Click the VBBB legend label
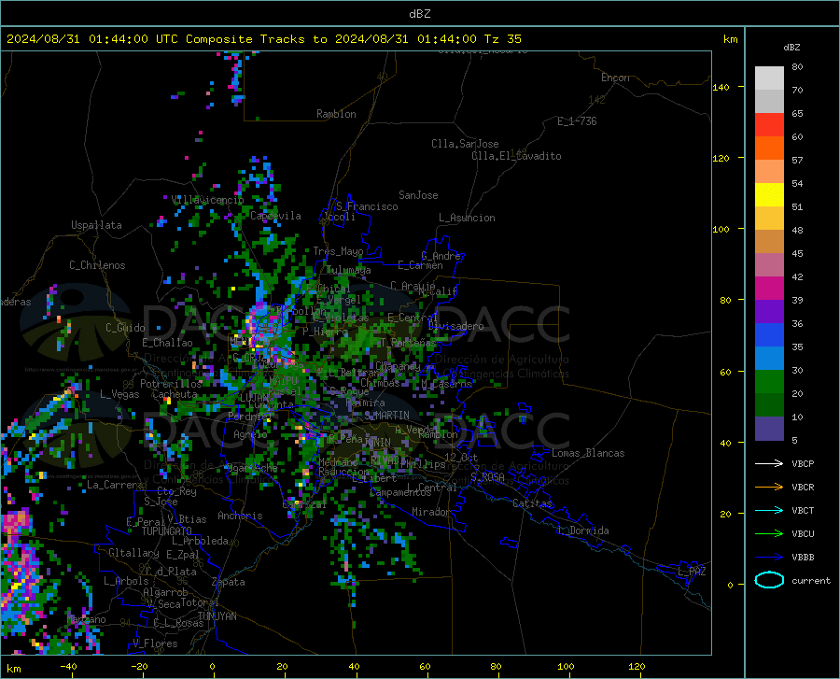Viewport: 840px width, 679px height. 803,558
